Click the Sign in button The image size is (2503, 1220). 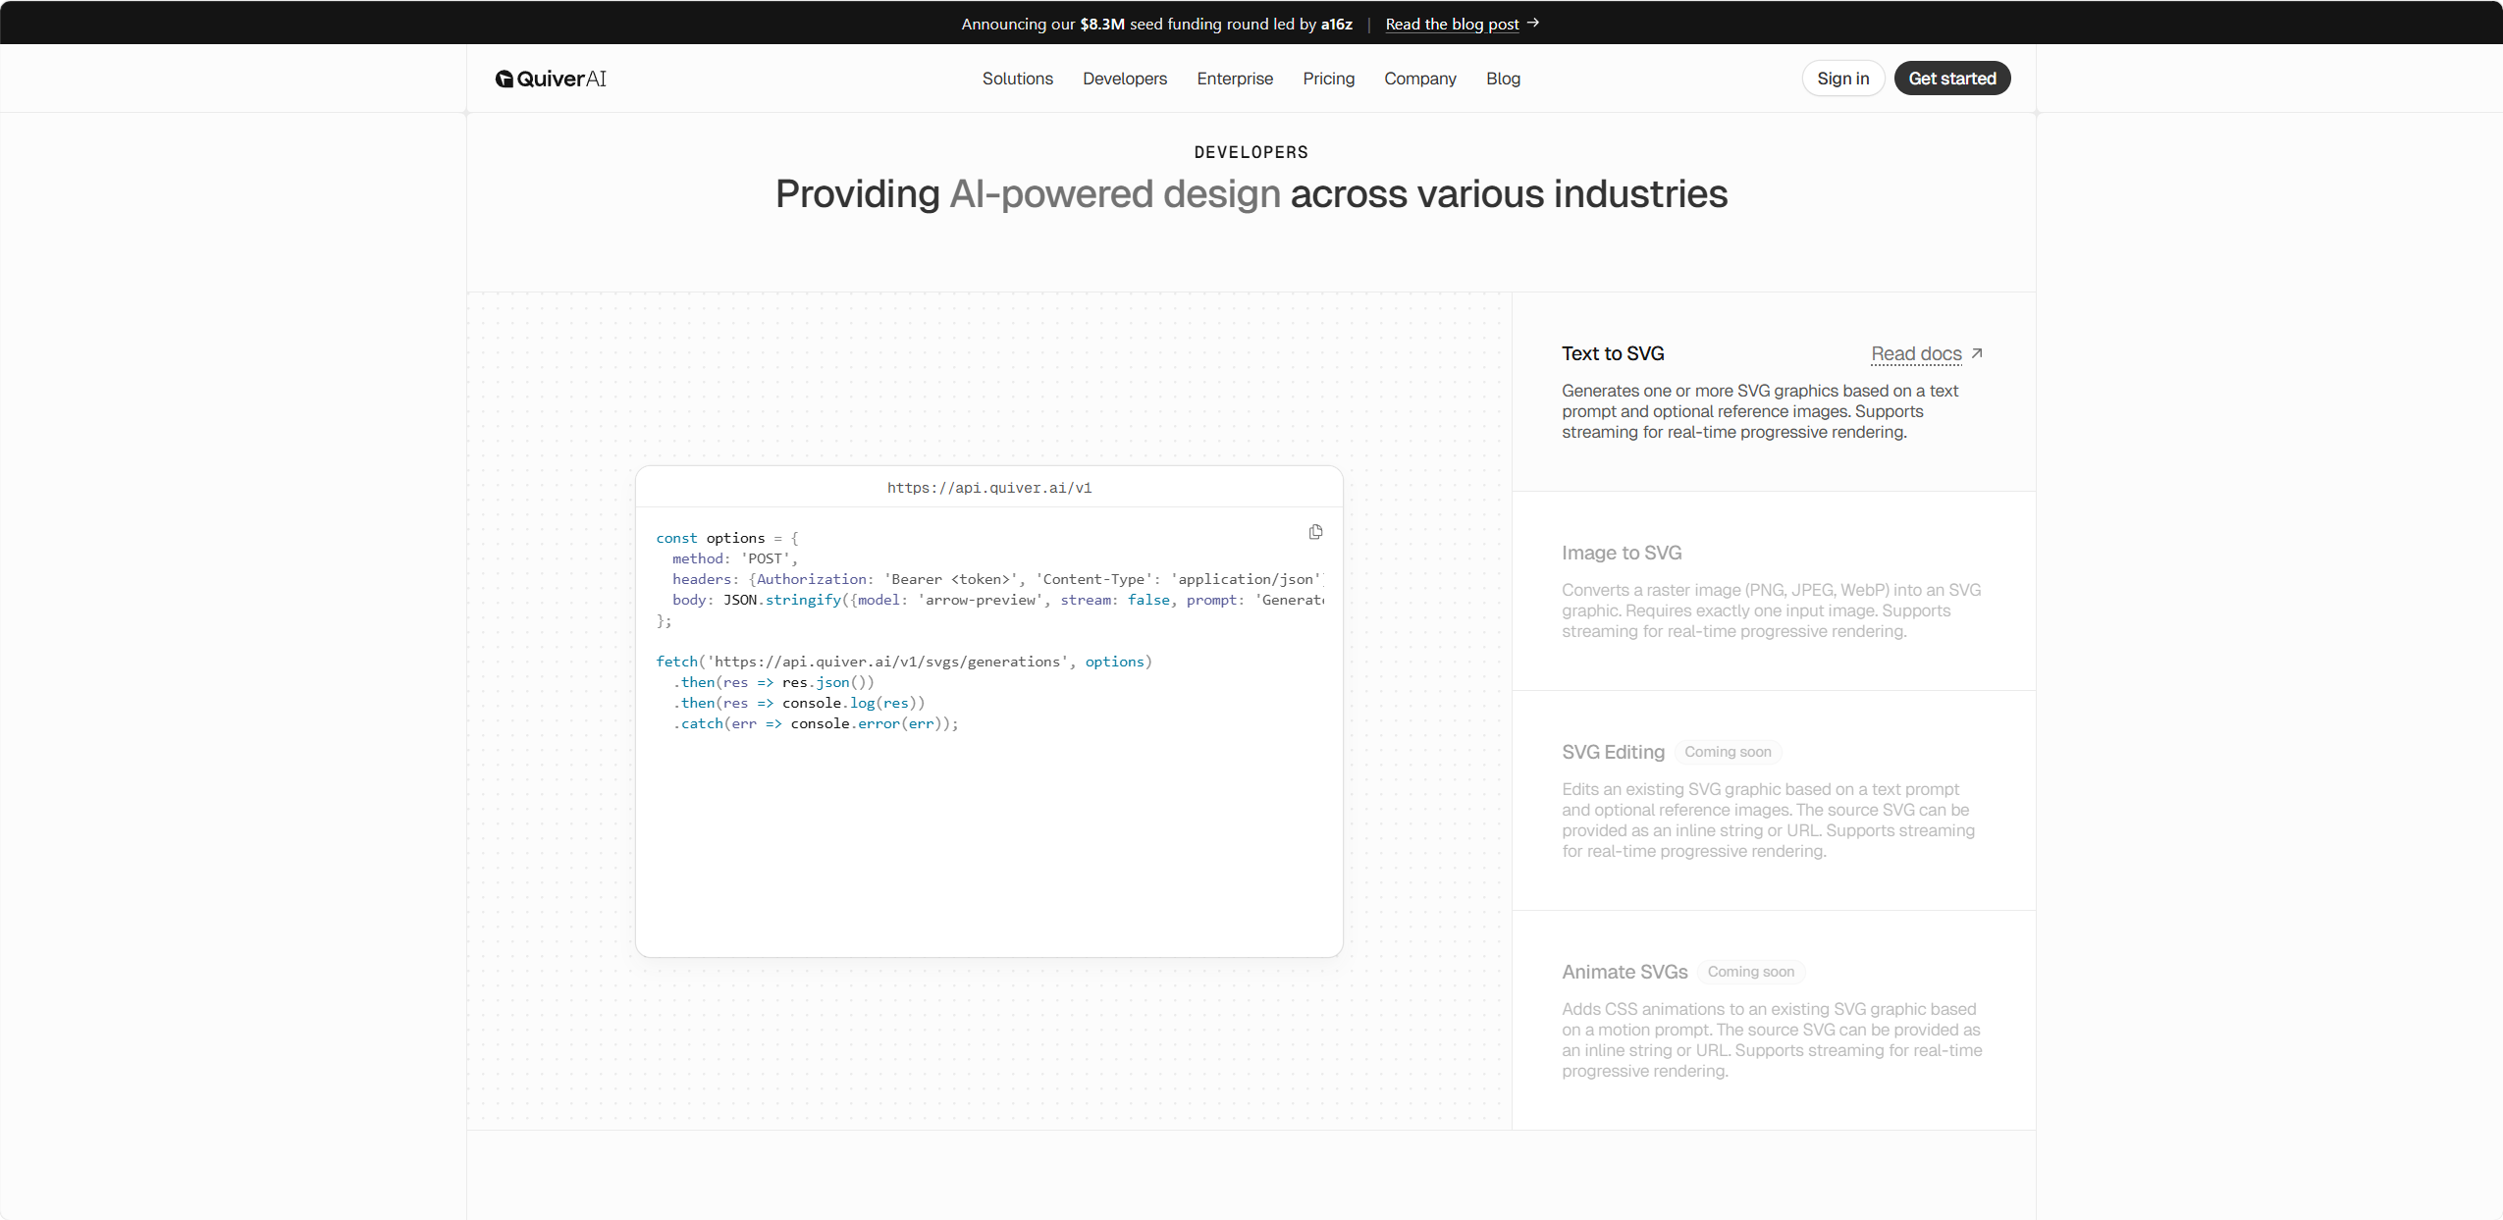[x=1842, y=79]
